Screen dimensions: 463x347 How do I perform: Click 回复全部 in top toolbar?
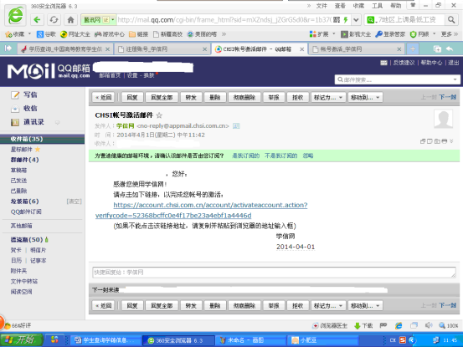click(x=162, y=97)
